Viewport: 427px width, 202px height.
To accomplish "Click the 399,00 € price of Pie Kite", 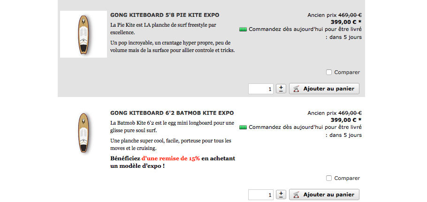I will 344,22.
